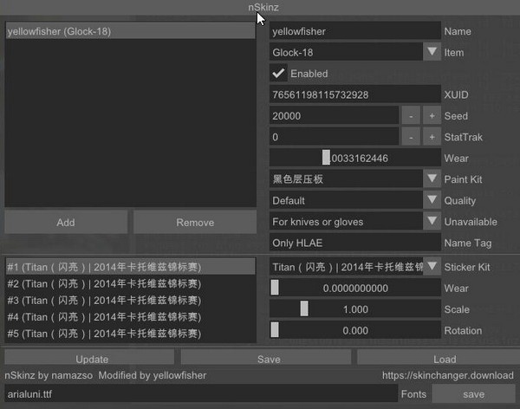This screenshot has width=520, height=409.
Task: Click the nSkinz window title bar
Action: pyautogui.click(x=260, y=7)
